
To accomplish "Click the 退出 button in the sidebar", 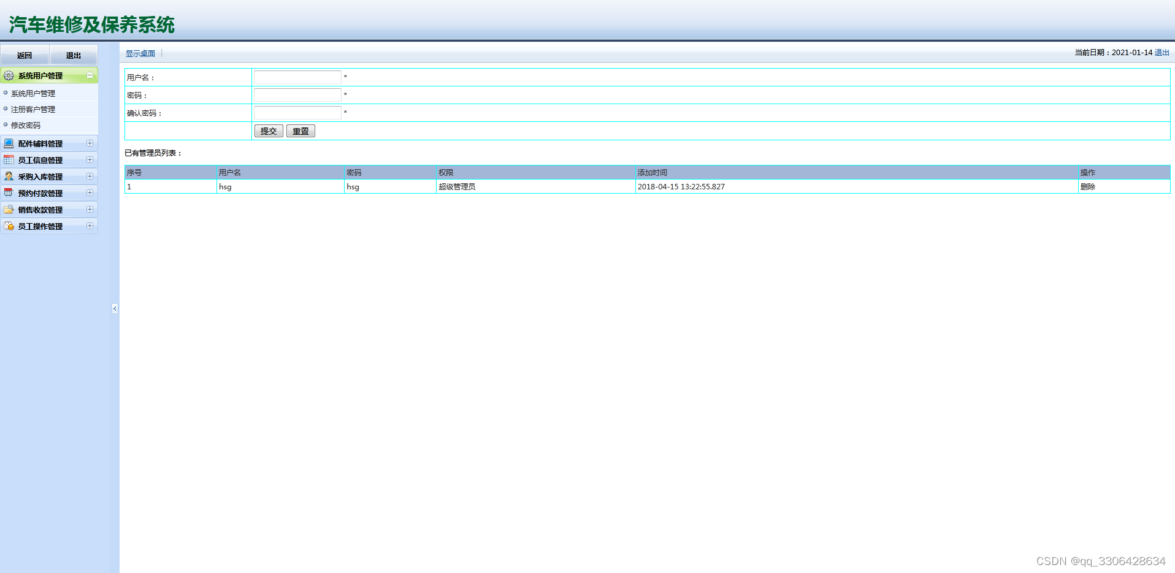I will 74,55.
